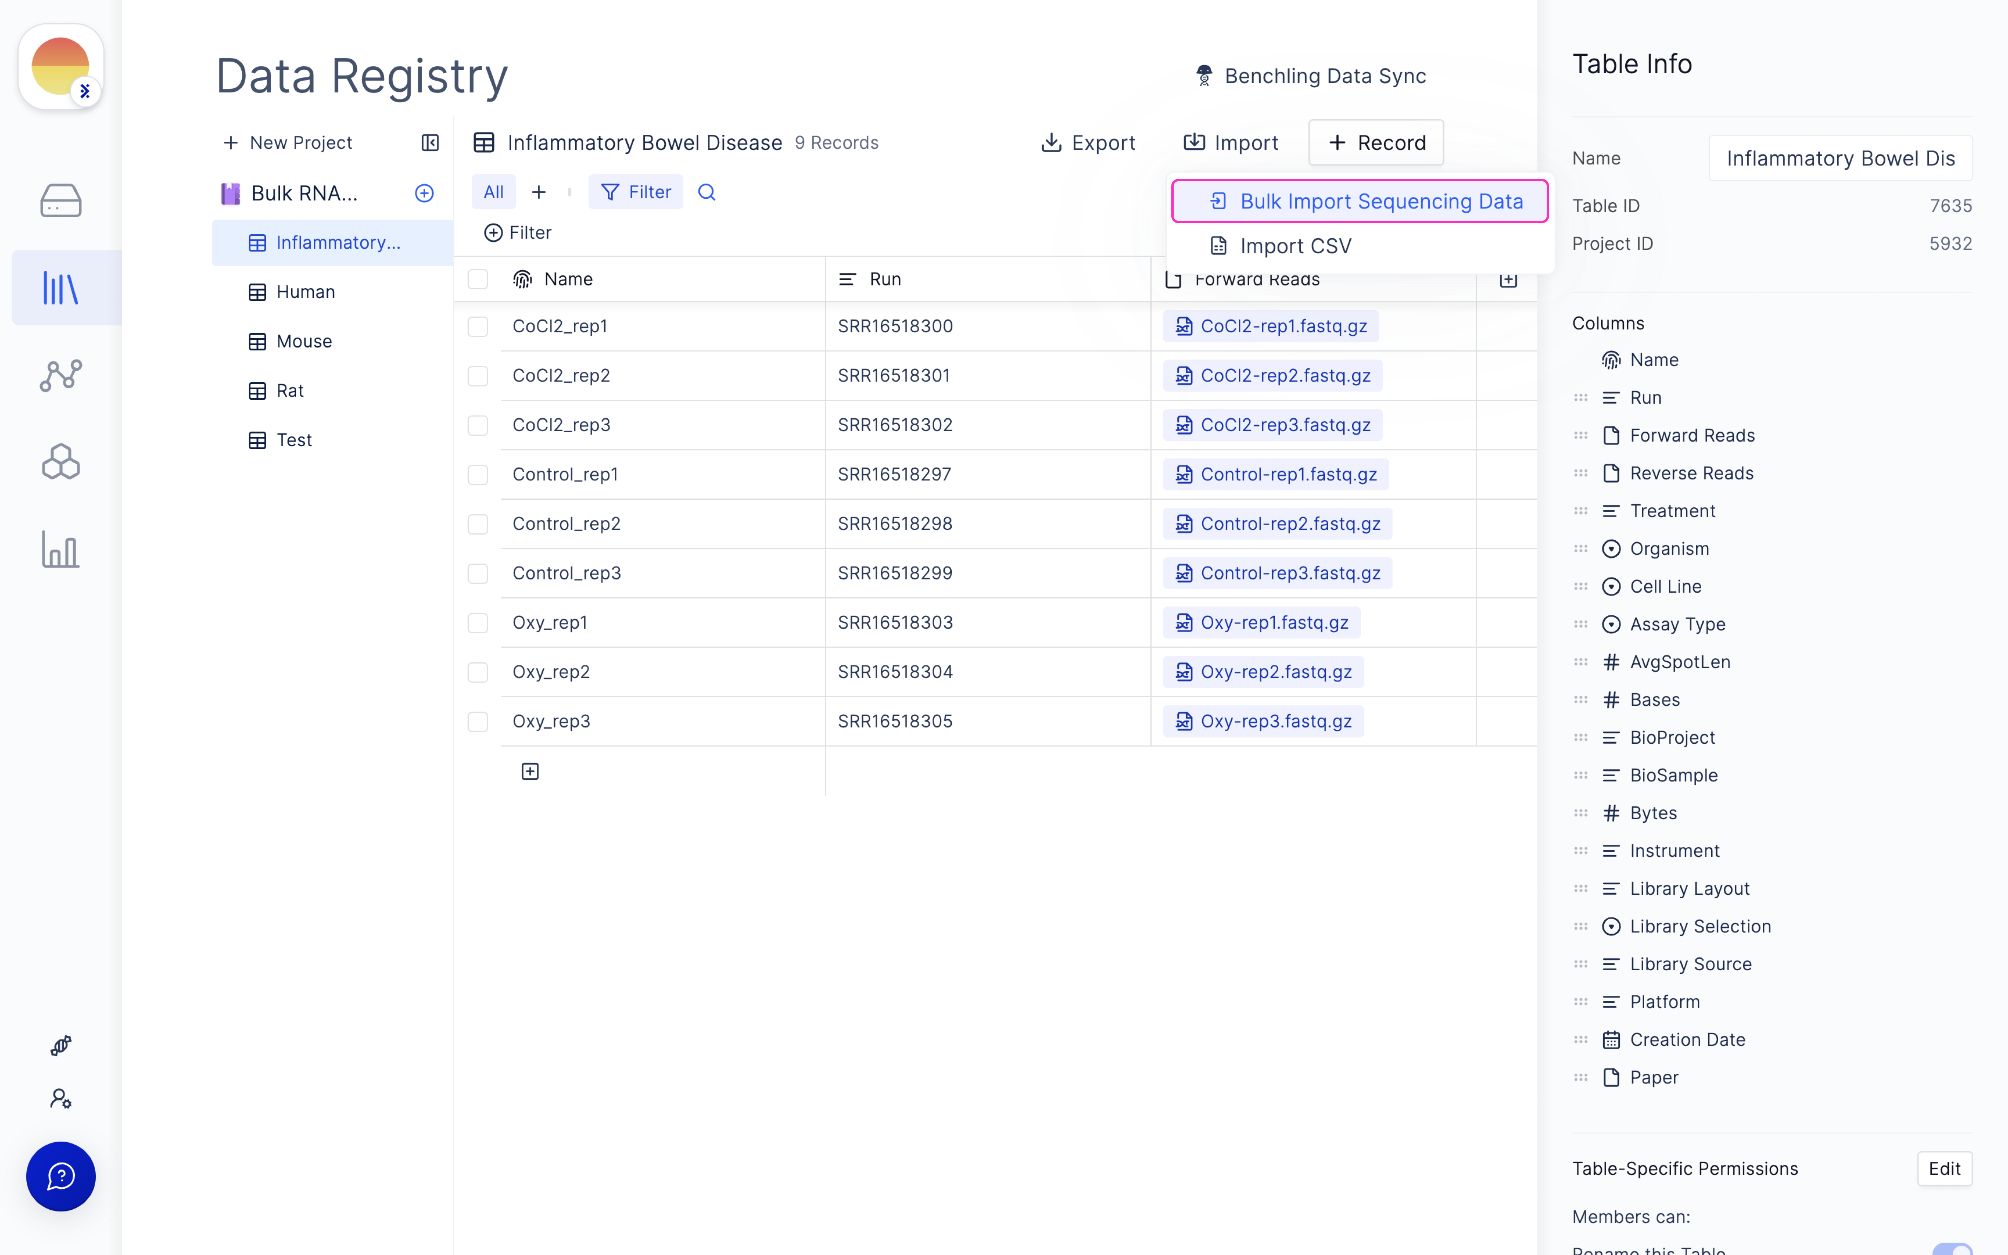Open the Import dropdown
This screenshot has width=2008, height=1255.
1231,143
